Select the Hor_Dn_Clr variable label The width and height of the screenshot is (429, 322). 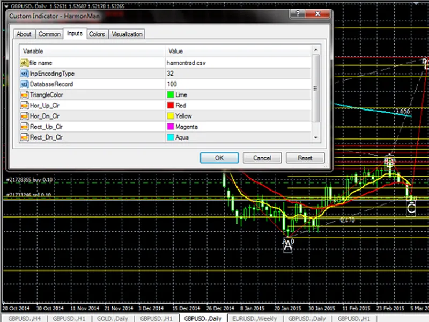click(x=45, y=116)
